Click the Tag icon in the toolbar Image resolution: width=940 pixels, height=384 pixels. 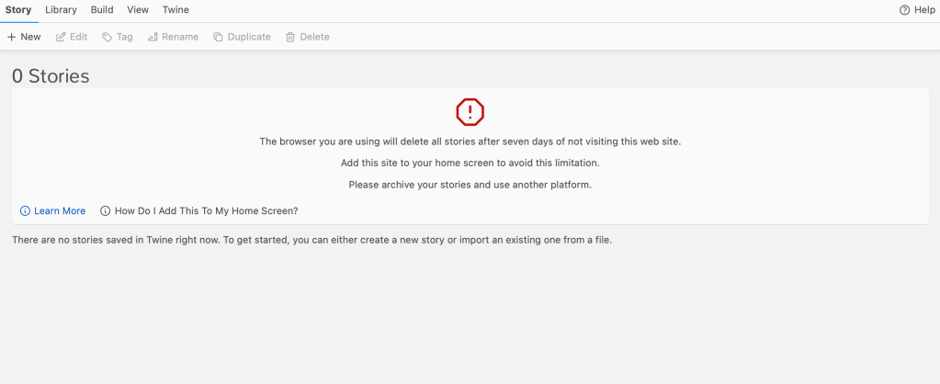click(108, 37)
